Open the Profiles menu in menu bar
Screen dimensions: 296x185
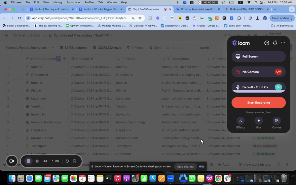89,2
